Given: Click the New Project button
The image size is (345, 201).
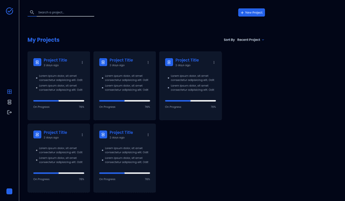Looking at the screenshot, I should [x=252, y=12].
